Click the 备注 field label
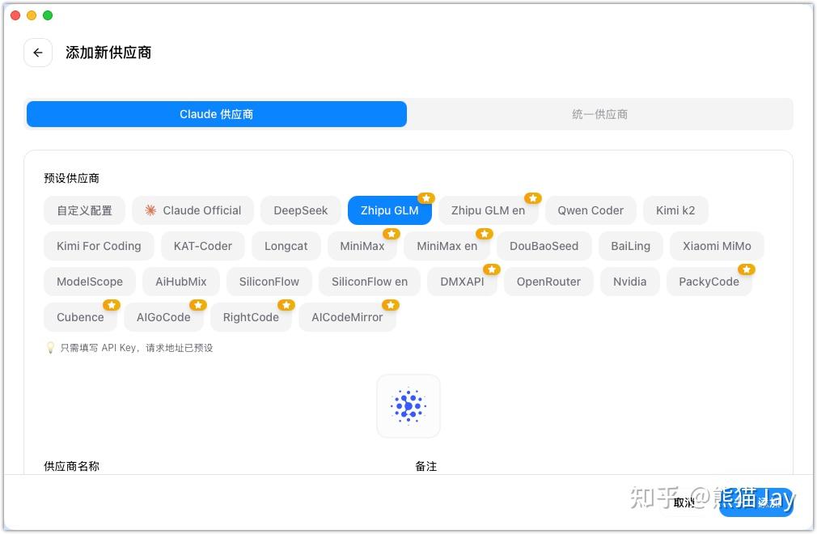The height and width of the screenshot is (534, 817). coord(426,466)
